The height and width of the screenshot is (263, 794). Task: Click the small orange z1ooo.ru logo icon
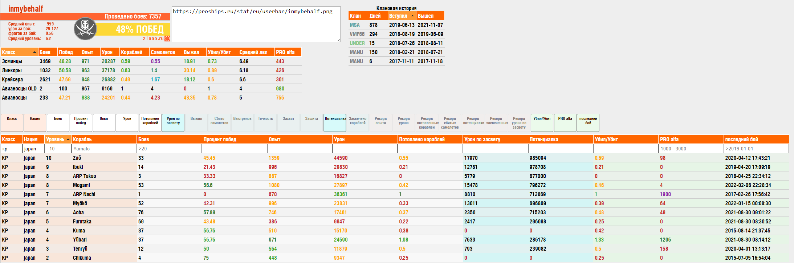167,39
